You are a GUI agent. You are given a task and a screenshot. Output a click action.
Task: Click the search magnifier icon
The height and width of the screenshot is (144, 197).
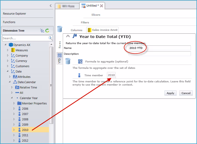tap(50, 38)
